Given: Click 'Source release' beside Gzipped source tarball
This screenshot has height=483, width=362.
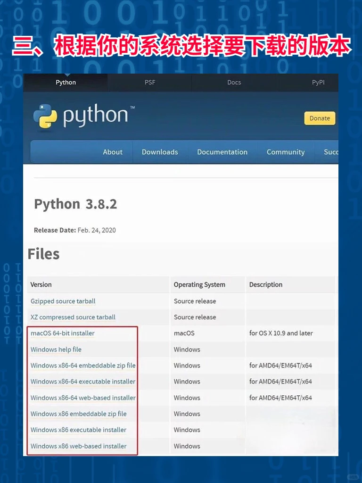Looking at the screenshot, I should tap(195, 301).
